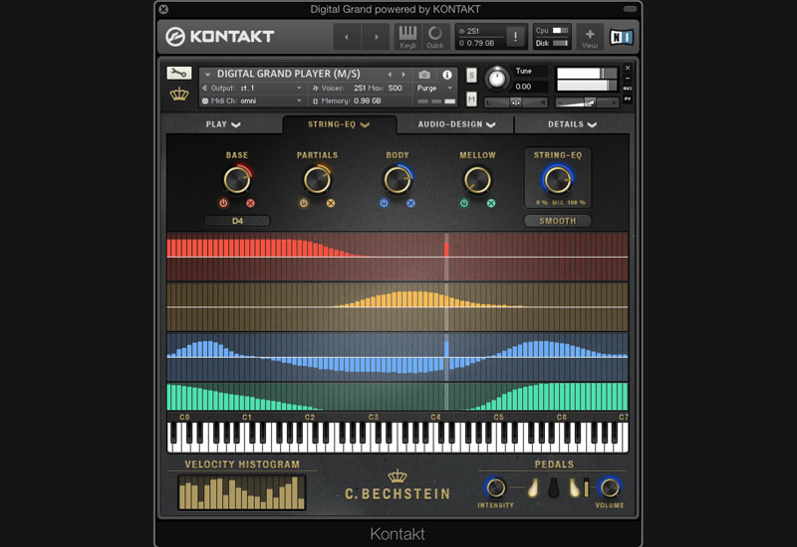Click the instrument volume slider
Viewport: 797px width, 547px height.
[x=586, y=102]
